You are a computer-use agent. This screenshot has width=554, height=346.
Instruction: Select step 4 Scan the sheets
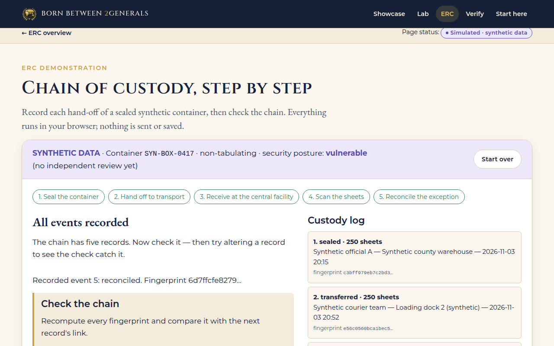pyautogui.click(x=336, y=197)
